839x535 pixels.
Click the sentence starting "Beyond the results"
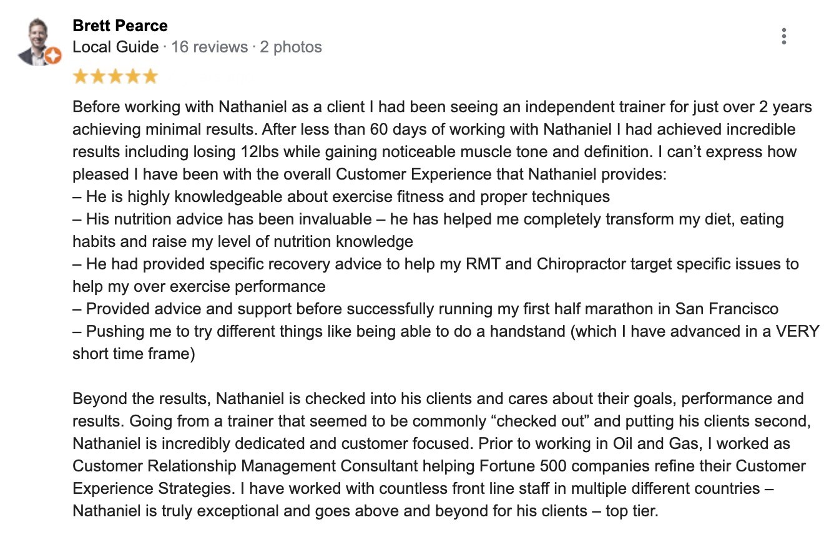(x=438, y=399)
